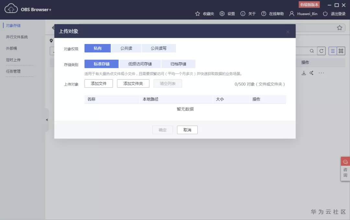Viewport: 350px width, 220px height.
Task: Open 并行文件系统 in sidebar
Action: coord(17,37)
